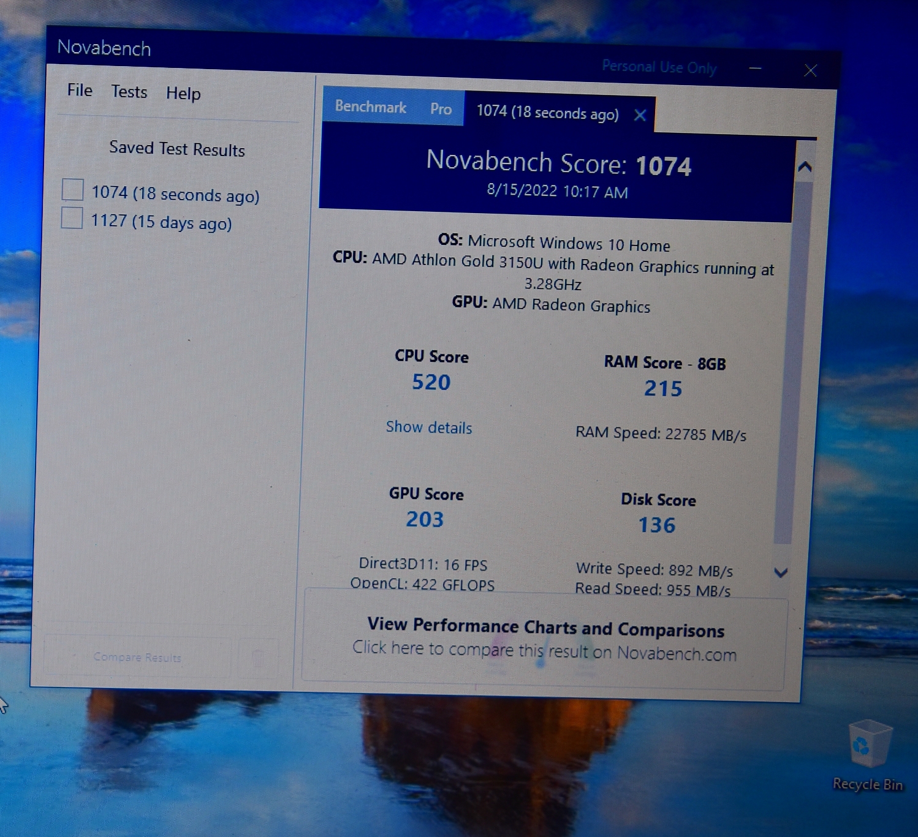Switch to the Benchmark tab
This screenshot has width=918, height=837.
pyautogui.click(x=370, y=107)
